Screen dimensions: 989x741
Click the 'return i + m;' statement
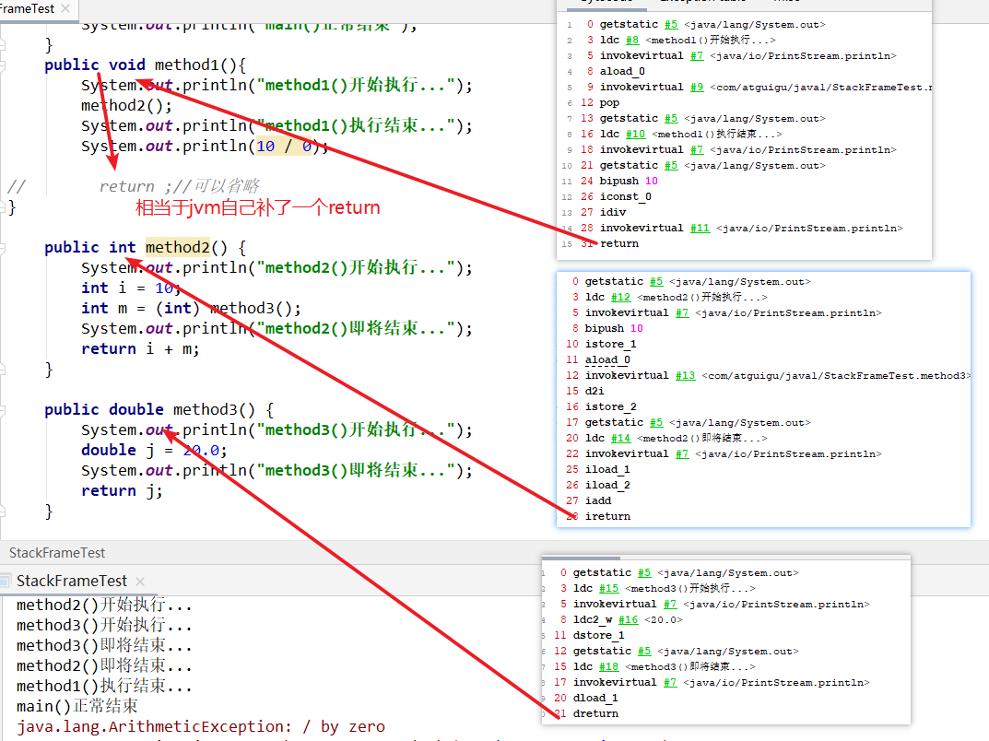pyautogui.click(x=140, y=348)
